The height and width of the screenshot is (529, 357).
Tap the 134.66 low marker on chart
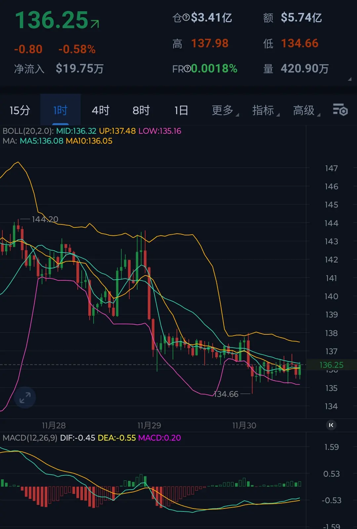226,394
